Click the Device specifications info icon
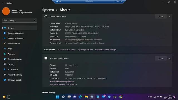This screenshot has height=100, width=178. pyautogui.click(x=46, y=16)
